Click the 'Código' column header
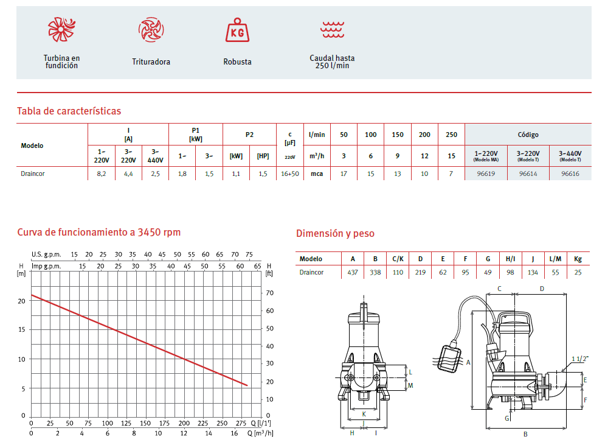This screenshot has height=442, width=605. coord(528,135)
